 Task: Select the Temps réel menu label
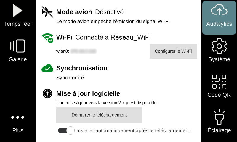click(x=17, y=24)
